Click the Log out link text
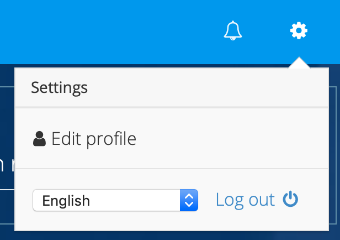340x240 pixels. click(x=245, y=200)
